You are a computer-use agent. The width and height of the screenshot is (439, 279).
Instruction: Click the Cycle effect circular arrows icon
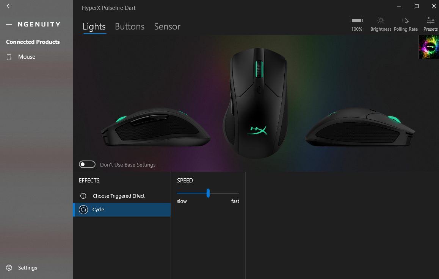tap(83, 210)
